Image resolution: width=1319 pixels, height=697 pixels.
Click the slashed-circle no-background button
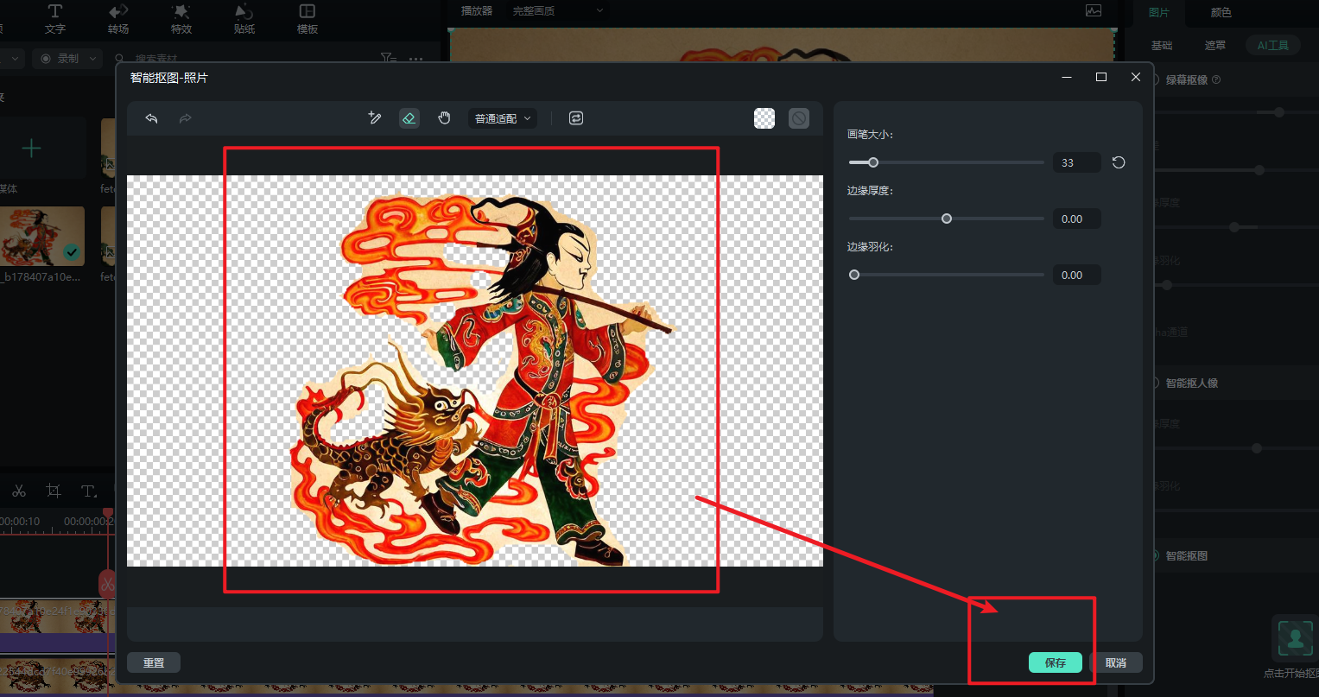[x=799, y=118]
